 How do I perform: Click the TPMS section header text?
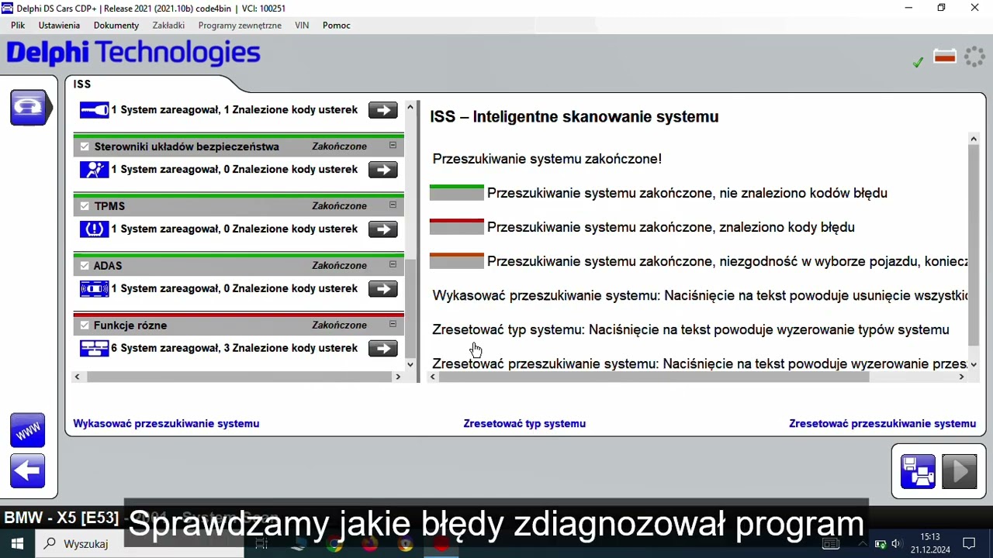[109, 206]
